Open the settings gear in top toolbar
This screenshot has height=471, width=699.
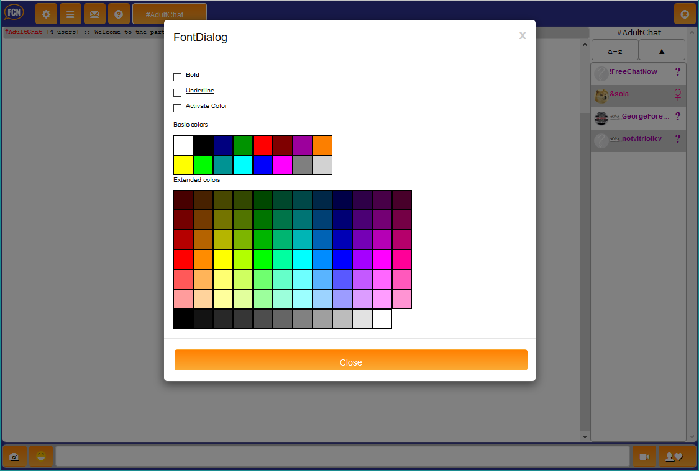pos(46,14)
